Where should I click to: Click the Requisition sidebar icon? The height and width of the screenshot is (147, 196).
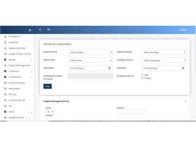point(5,89)
